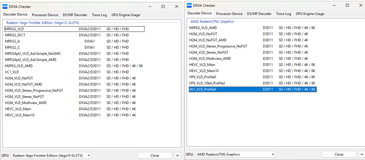365x160 pixels.
Task: Select VP9_VLD_Profile0 decoder row
Action: pos(253,77)
